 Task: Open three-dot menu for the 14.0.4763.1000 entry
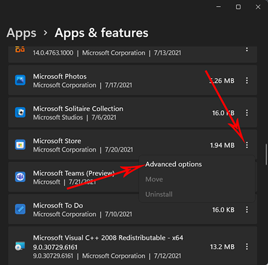coord(247,49)
